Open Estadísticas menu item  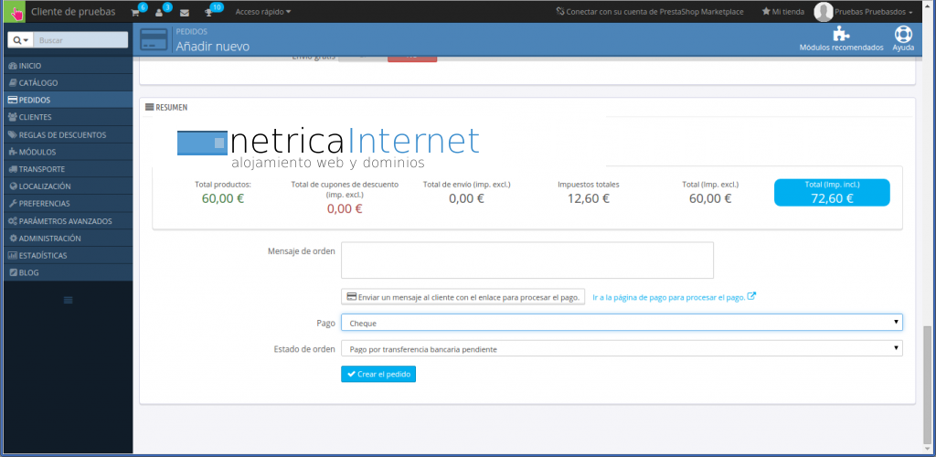coord(68,256)
